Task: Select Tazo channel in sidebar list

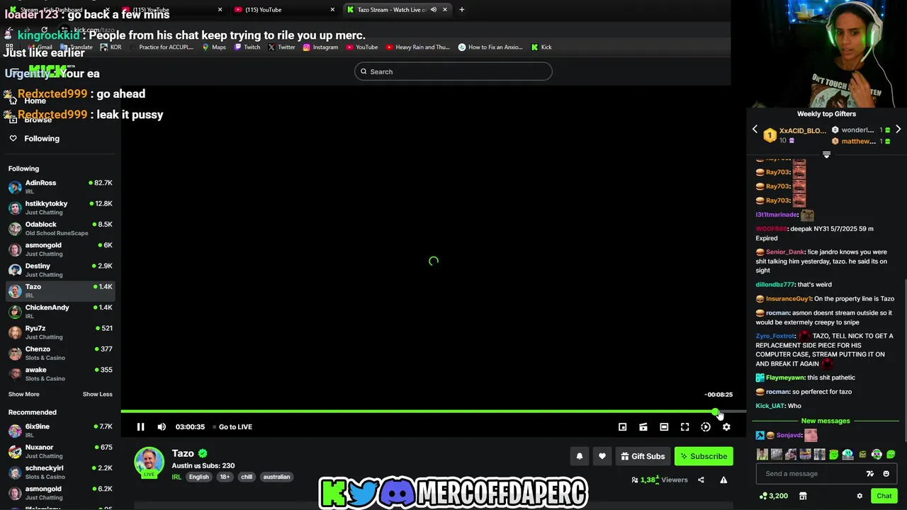Action: pyautogui.click(x=60, y=290)
